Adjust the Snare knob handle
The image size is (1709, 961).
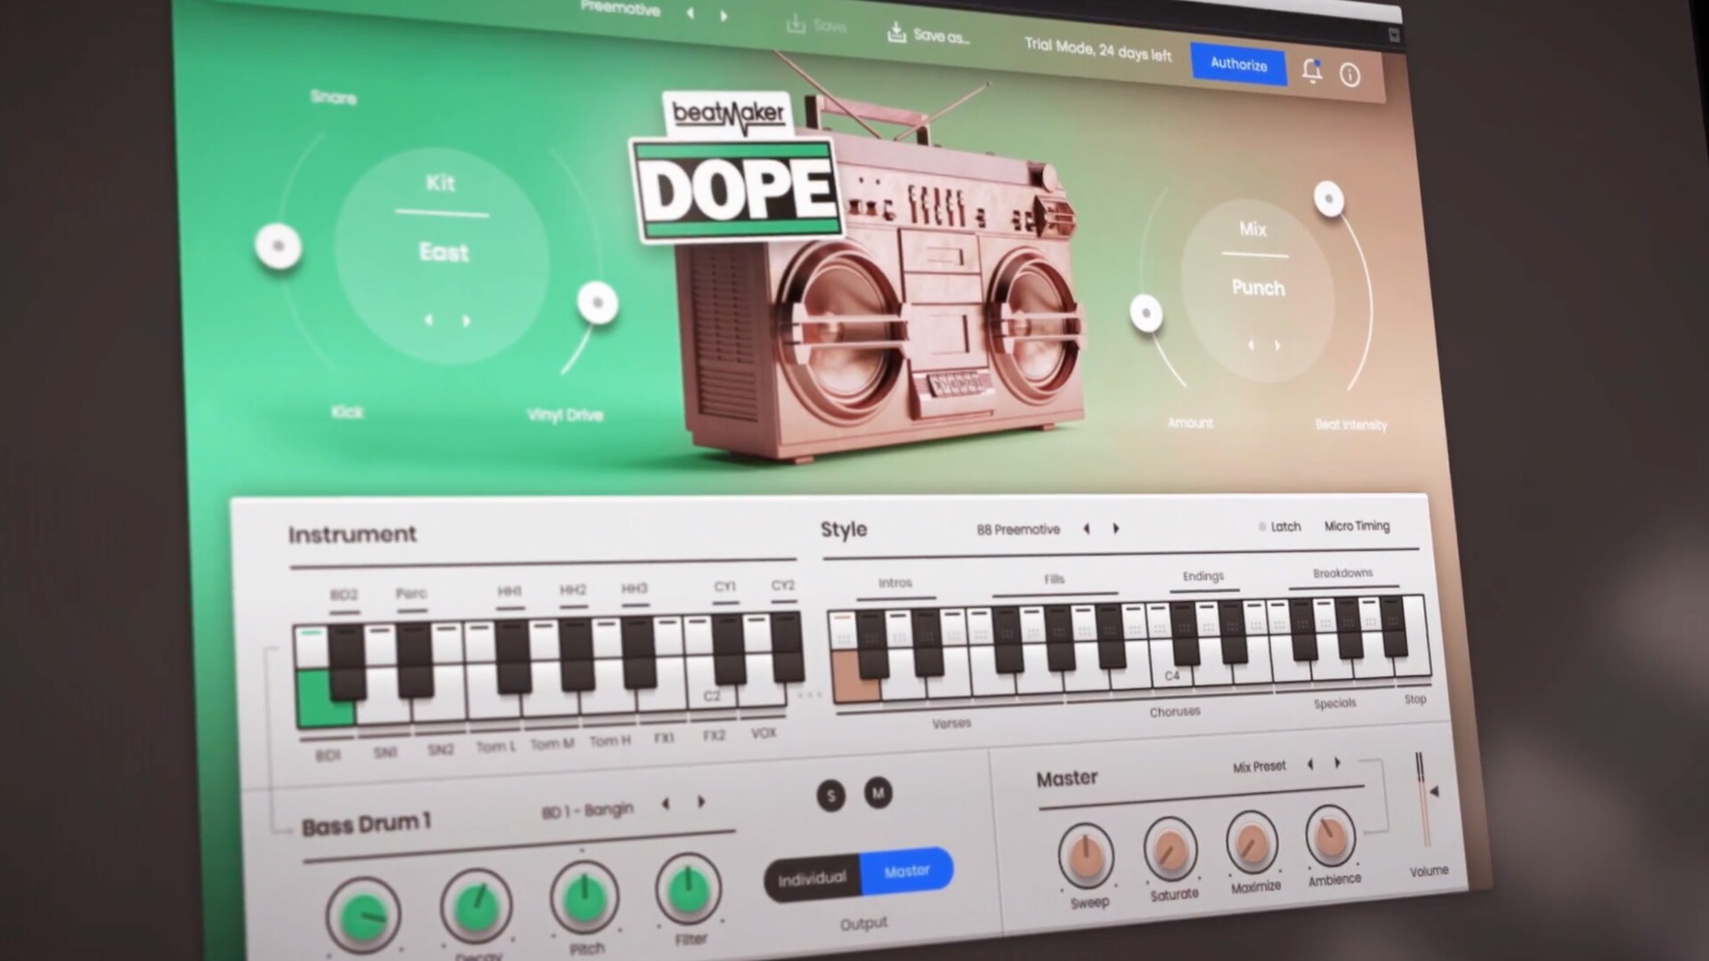pyautogui.click(x=279, y=246)
